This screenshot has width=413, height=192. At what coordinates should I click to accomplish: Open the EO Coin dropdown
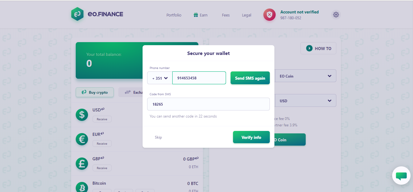pos(305,76)
